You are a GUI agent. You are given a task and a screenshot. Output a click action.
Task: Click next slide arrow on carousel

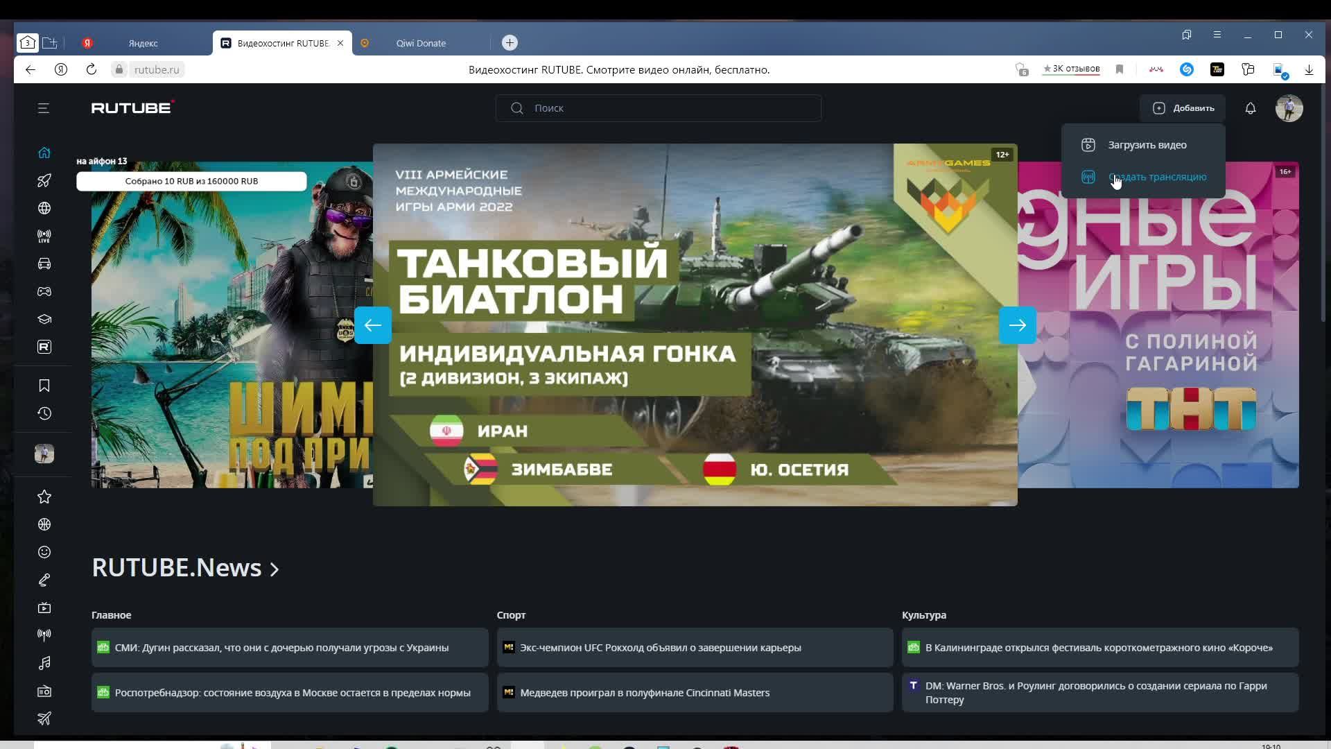pyautogui.click(x=1017, y=325)
